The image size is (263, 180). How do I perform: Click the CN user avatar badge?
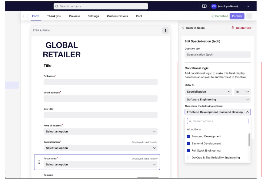[214, 6]
